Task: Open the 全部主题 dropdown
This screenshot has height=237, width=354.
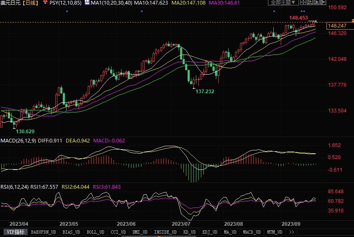Action: pyautogui.click(x=282, y=2)
